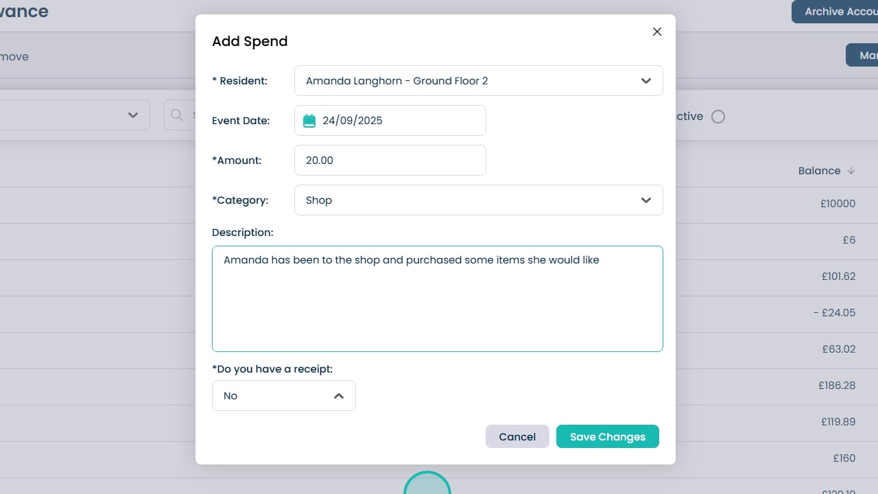Screen dimensions: 878x494
Task: Expand the Category dropdown showing Shop
Action: click(x=478, y=200)
